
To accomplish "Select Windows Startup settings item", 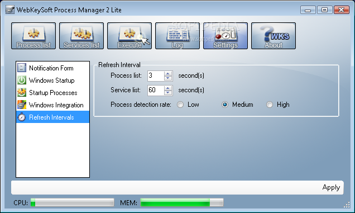I will (53, 81).
